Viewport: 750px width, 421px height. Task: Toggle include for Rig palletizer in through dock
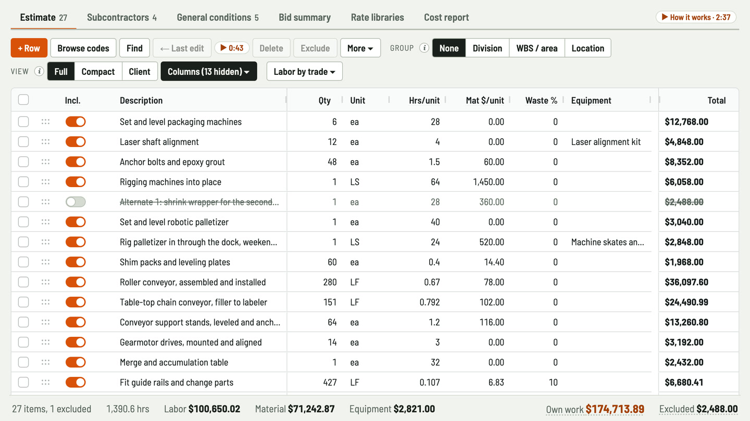click(x=76, y=242)
